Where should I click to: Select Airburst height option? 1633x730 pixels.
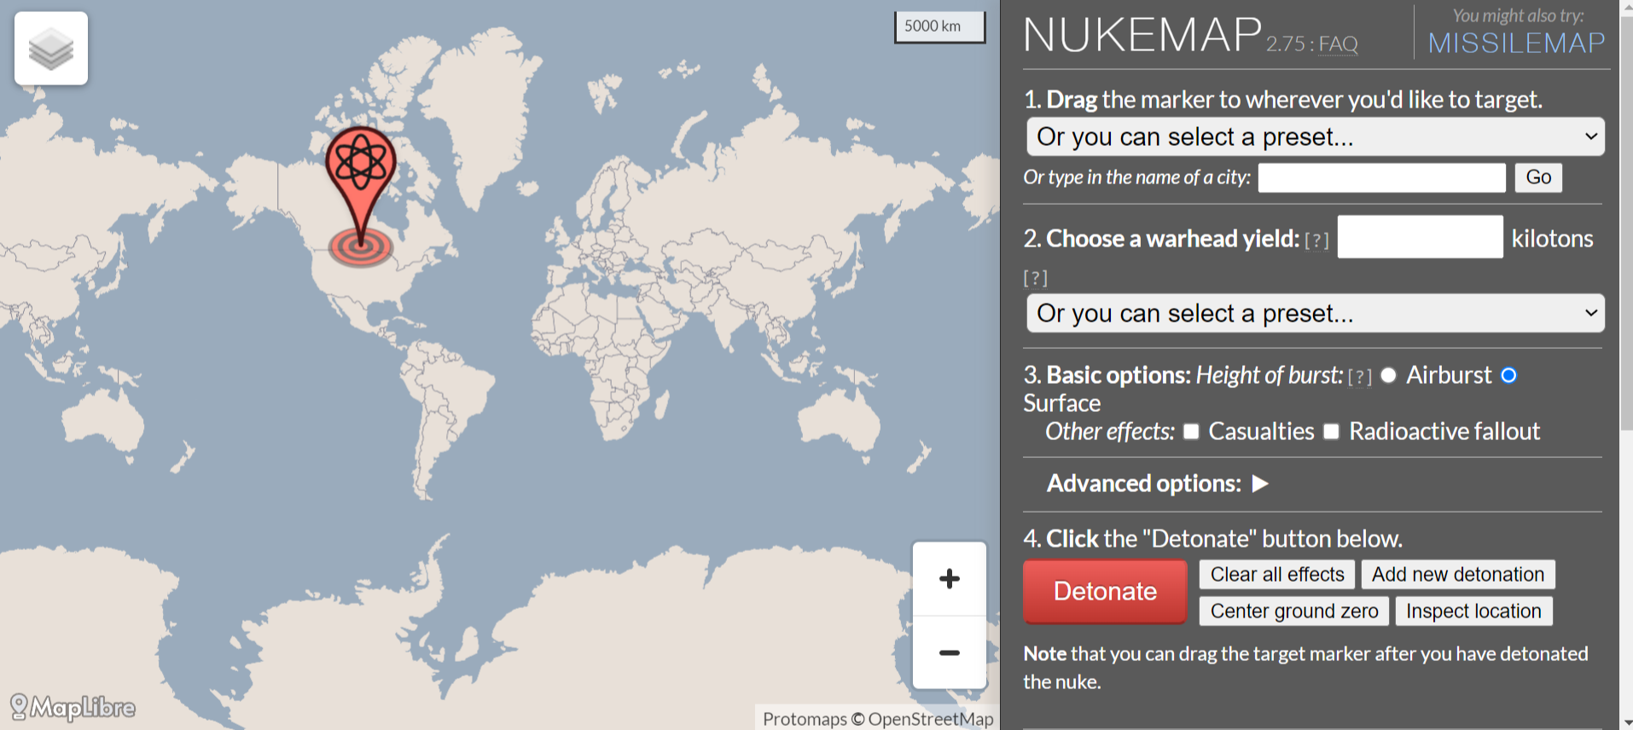point(1388,375)
